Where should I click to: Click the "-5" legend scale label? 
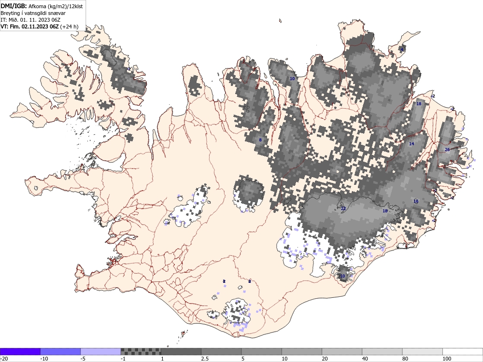[83, 359]
